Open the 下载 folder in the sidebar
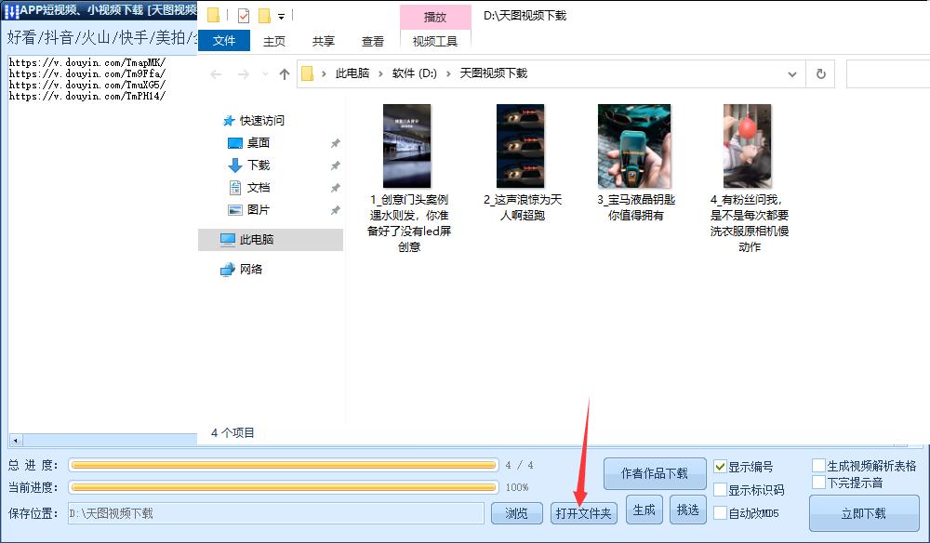The height and width of the screenshot is (543, 930). (x=259, y=165)
